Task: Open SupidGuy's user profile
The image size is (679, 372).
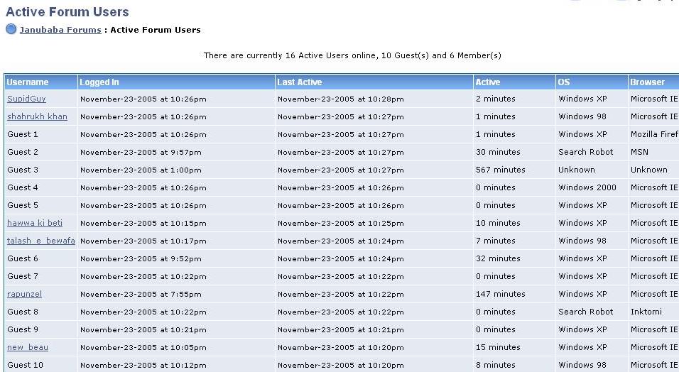Action: coord(26,99)
